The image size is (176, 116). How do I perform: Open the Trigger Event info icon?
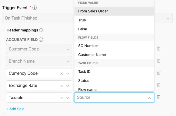click(x=35, y=8)
